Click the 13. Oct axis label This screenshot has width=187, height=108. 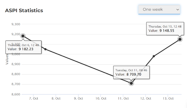click(168, 99)
